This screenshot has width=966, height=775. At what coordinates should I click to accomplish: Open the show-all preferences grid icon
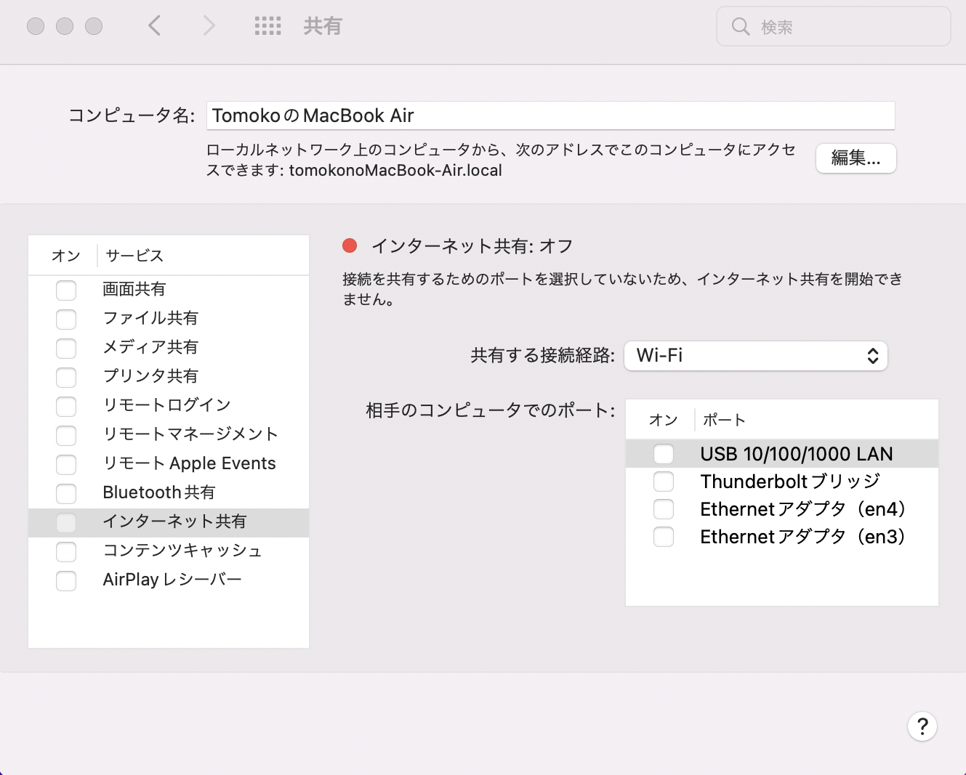267,26
